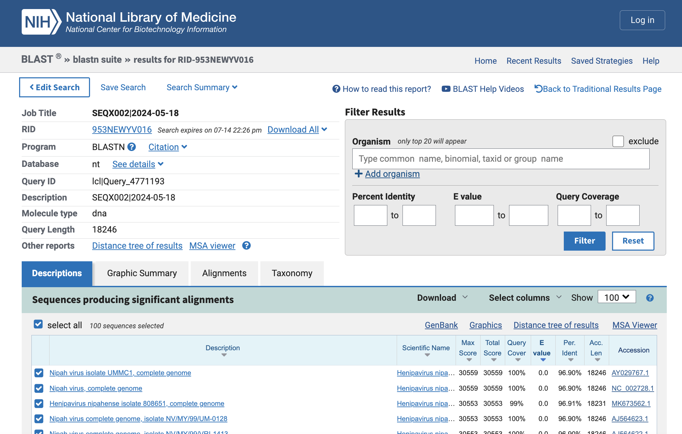This screenshot has width=682, height=434.
Task: Click the Percent Identity maximum field
Action: 419,215
